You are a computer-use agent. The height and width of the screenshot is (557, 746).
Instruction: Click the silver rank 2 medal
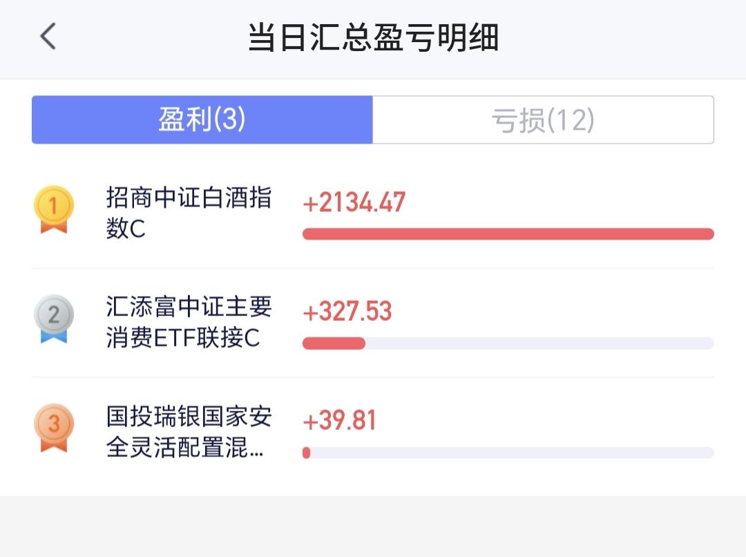(53, 318)
